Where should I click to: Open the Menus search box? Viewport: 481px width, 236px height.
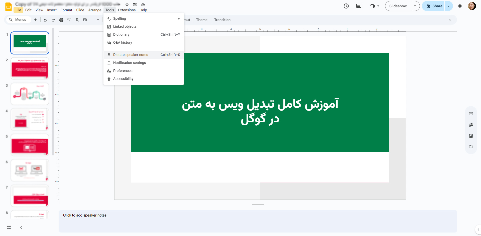pyautogui.click(x=19, y=19)
